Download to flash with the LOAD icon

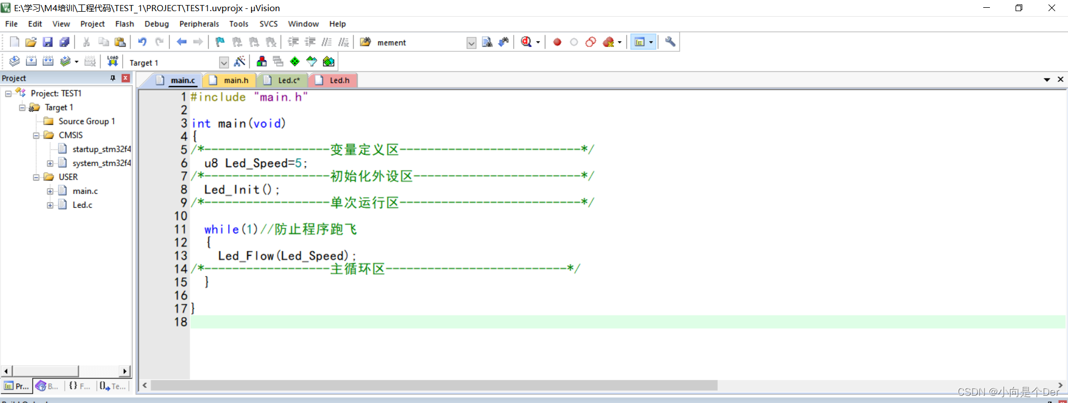tap(113, 61)
